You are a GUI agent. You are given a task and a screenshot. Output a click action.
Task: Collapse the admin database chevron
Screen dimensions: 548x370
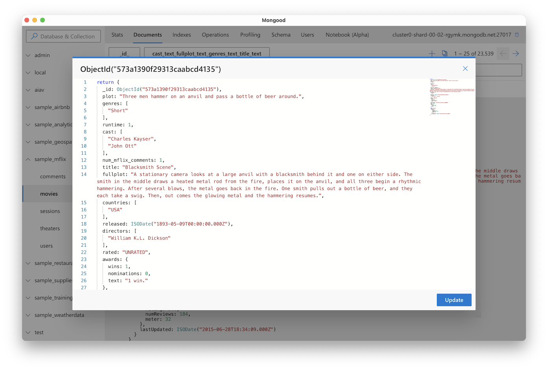click(28, 55)
